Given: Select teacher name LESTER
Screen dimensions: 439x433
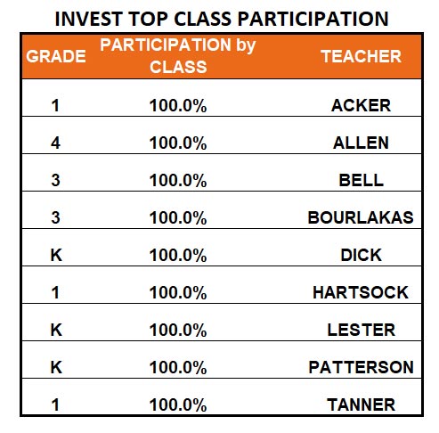Looking at the screenshot, I should (x=361, y=330).
